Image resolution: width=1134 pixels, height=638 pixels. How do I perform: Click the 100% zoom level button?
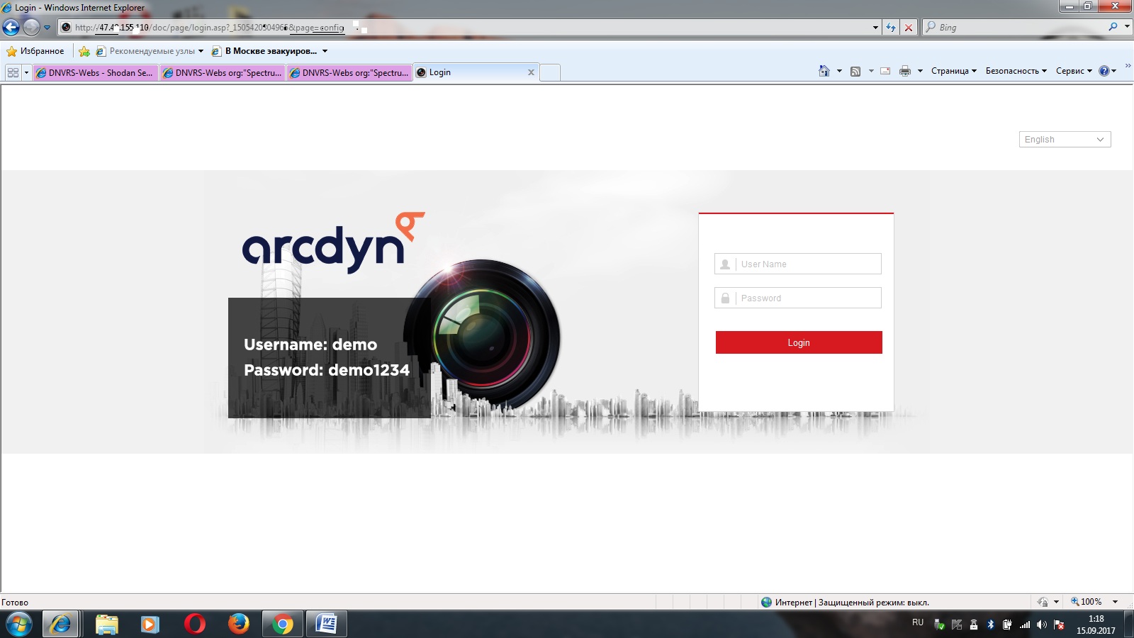(x=1087, y=602)
